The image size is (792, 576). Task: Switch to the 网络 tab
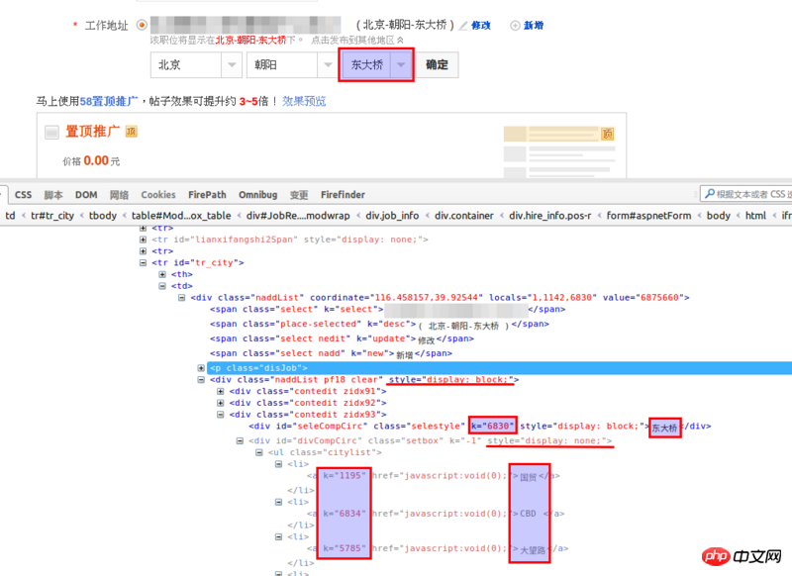[x=119, y=195]
